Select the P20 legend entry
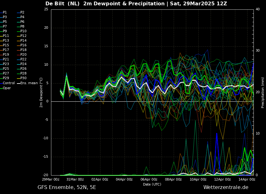 click(x=22, y=55)
